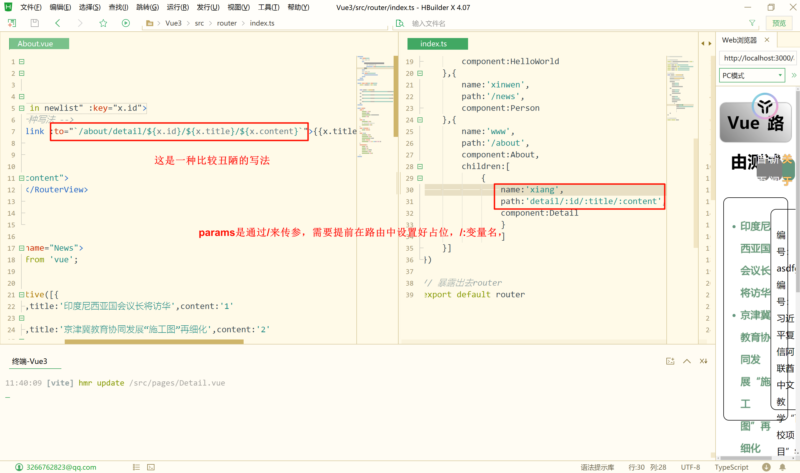This screenshot has width=800, height=473.
Task: Click the filter funnel icon
Action: pyautogui.click(x=752, y=23)
